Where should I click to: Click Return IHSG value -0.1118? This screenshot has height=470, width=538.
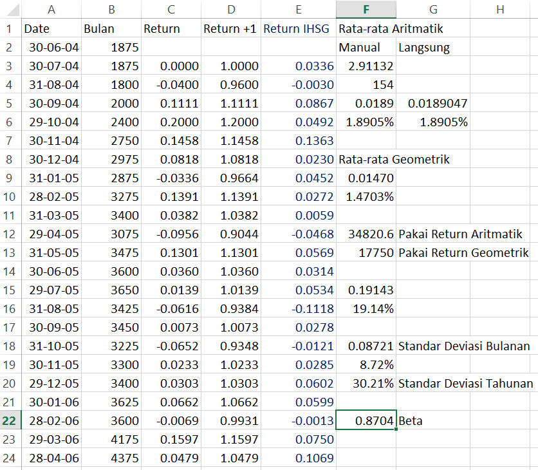(298, 309)
